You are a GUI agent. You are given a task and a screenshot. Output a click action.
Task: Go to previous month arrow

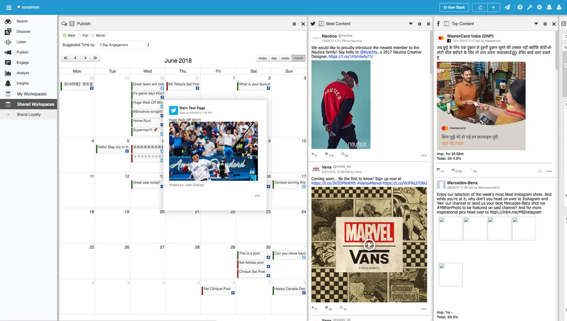[x=75, y=58]
